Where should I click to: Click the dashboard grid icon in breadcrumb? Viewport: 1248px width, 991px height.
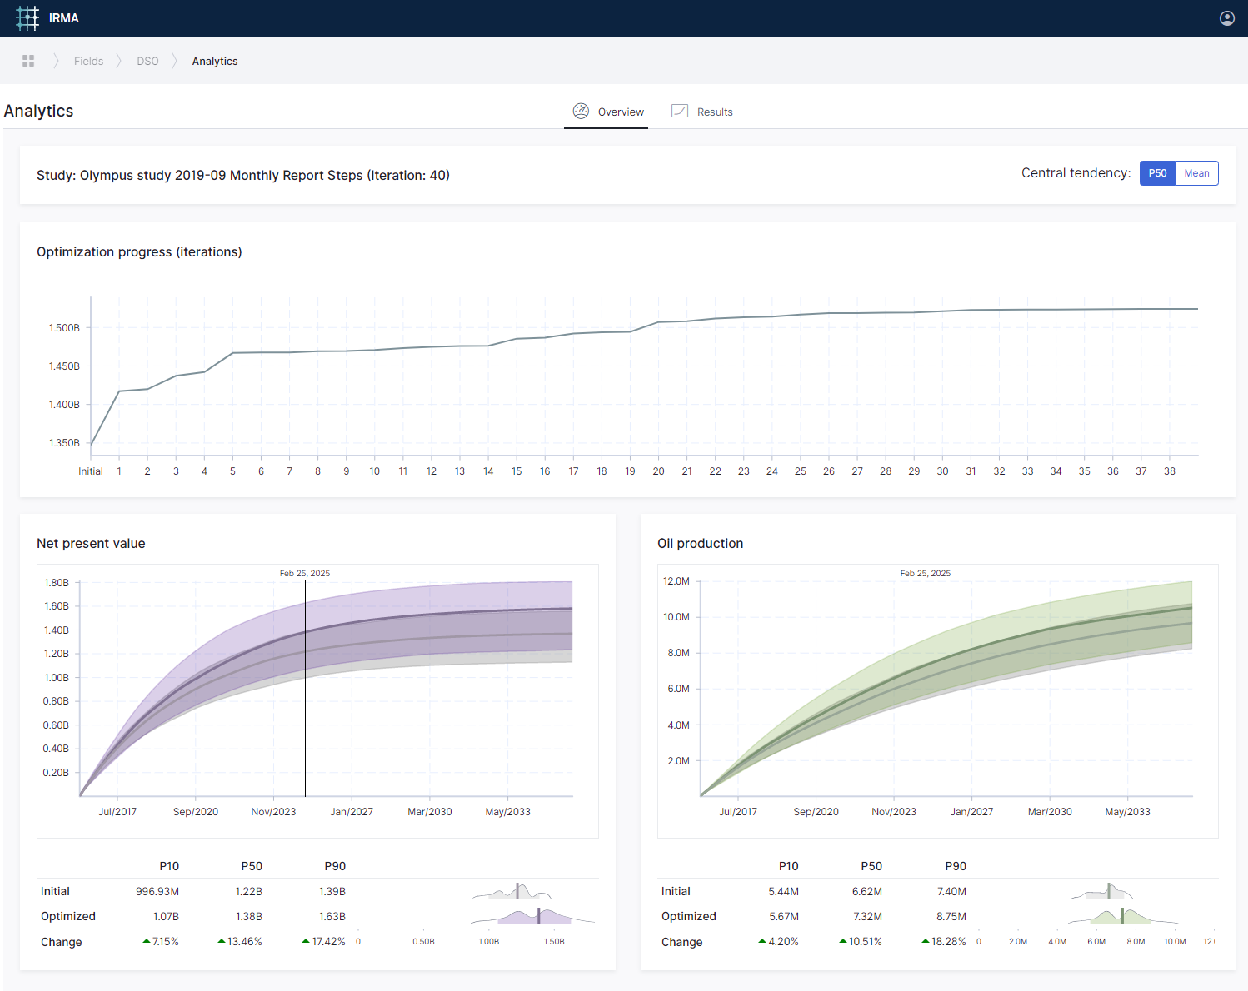pos(28,61)
